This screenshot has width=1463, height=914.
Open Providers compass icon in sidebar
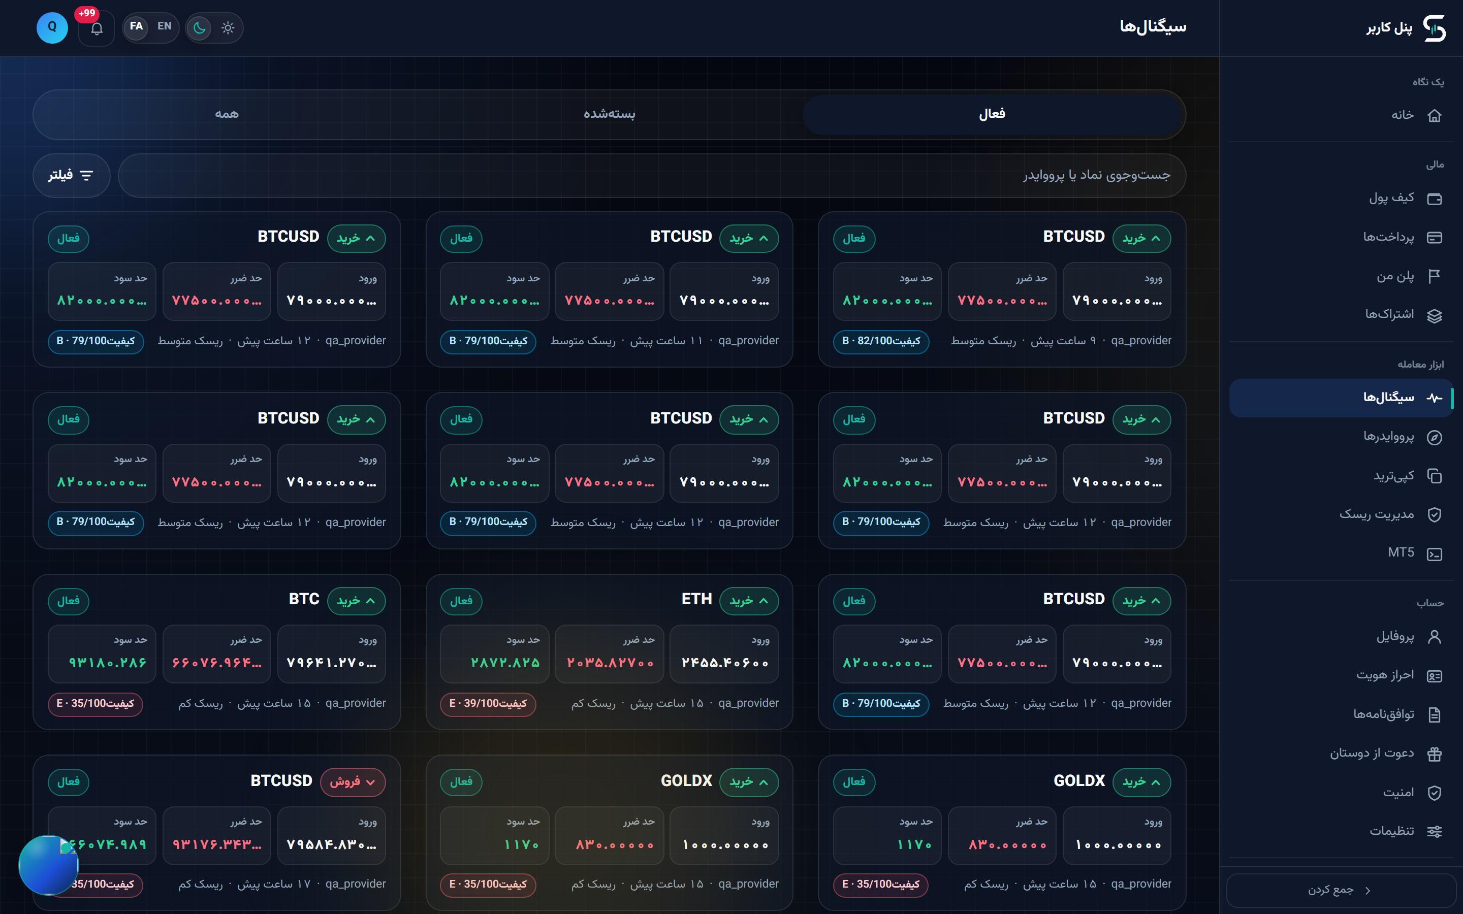[x=1434, y=437]
